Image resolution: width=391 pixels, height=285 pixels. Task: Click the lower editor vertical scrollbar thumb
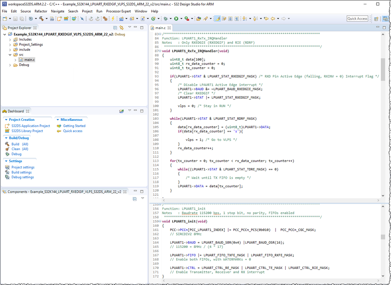click(383, 237)
